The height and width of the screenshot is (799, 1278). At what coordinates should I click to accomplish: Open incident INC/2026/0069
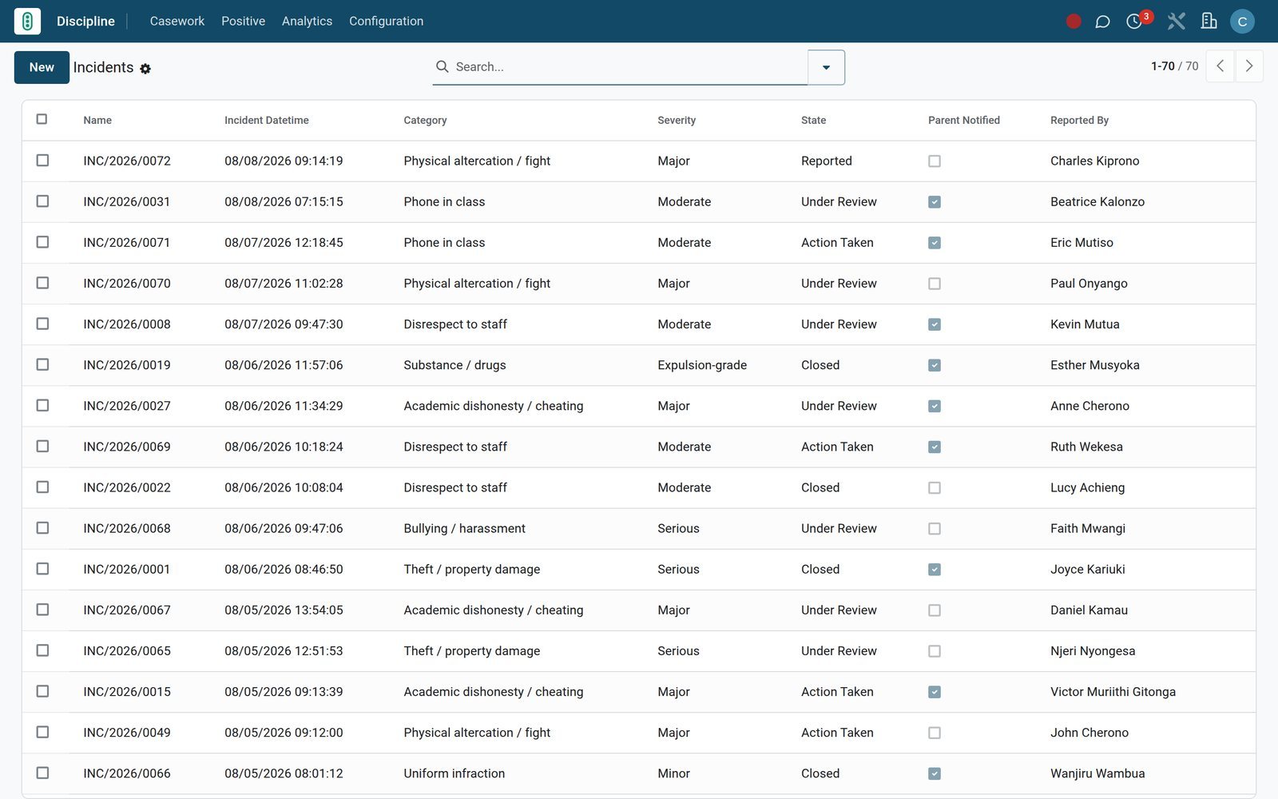(127, 447)
